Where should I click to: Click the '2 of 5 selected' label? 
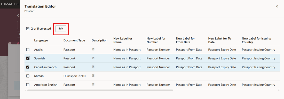point(41,29)
